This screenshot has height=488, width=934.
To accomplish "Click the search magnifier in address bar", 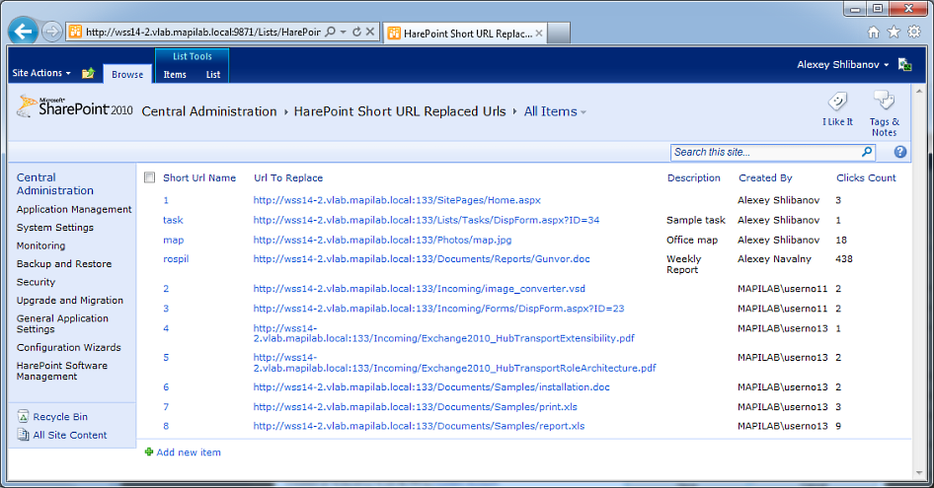I will (x=330, y=32).
